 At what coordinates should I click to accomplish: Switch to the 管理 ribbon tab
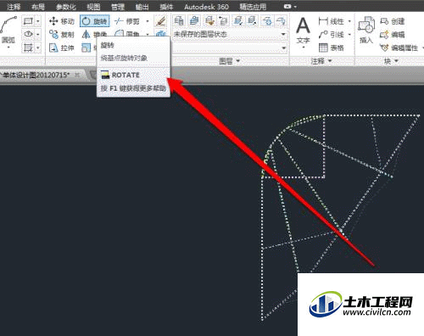[118, 7]
